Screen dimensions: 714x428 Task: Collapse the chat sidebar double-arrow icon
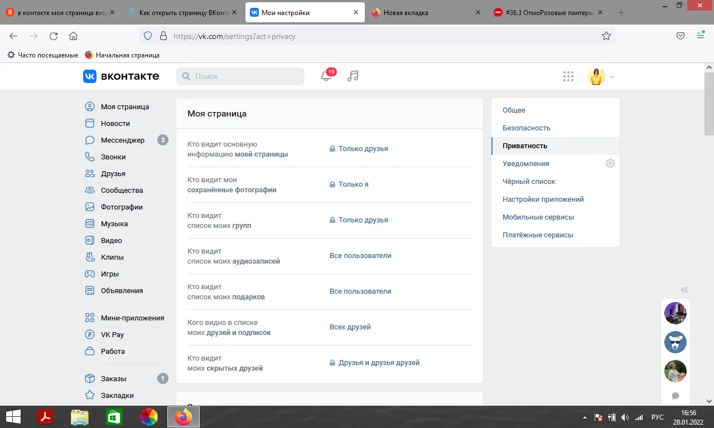[x=684, y=289]
